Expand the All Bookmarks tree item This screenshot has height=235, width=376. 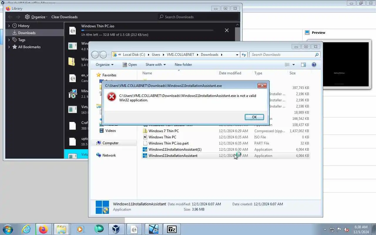(x=9, y=47)
